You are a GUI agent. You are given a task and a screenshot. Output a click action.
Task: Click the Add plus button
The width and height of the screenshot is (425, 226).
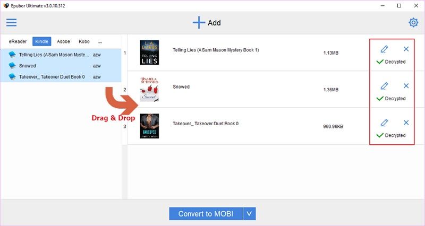coord(207,23)
